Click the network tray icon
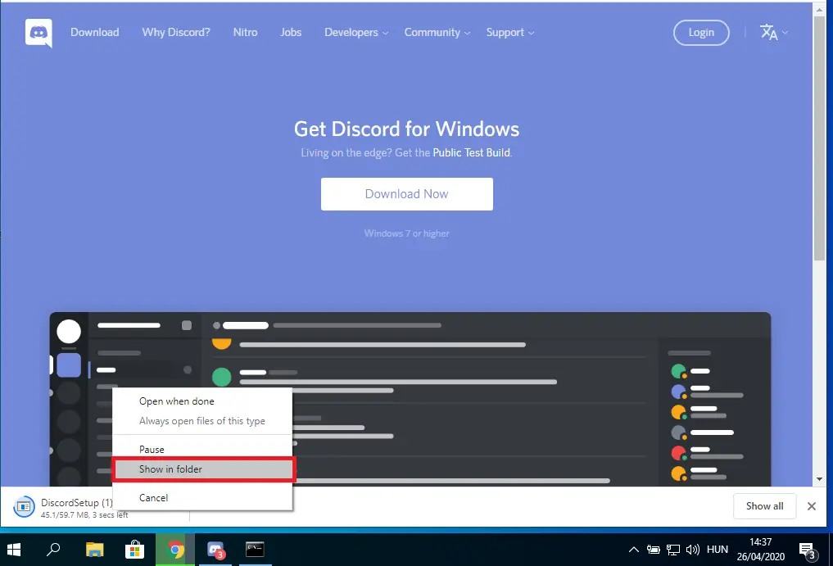Image resolution: width=833 pixels, height=566 pixels. [x=673, y=550]
